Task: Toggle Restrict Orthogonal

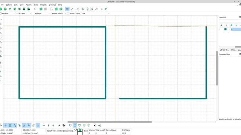Action: (x=53, y=126)
